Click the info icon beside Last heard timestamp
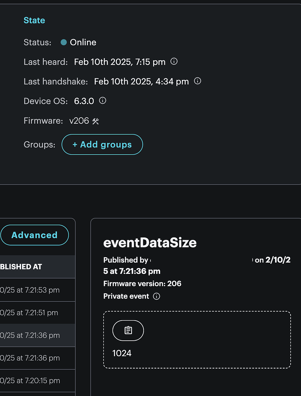The width and height of the screenshot is (301, 396). (x=174, y=61)
